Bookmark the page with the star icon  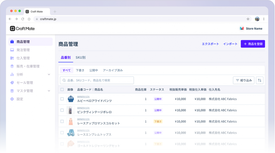pos(248,19)
